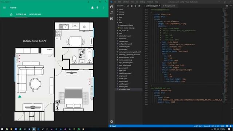The image size is (233, 131).
Task: Toggle the living room light icon on floor plan
Action: [20, 97]
